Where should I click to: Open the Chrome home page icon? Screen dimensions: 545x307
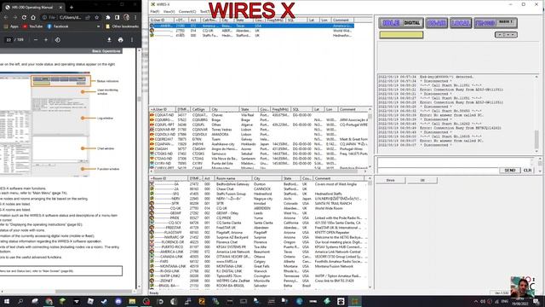tap(33, 17)
